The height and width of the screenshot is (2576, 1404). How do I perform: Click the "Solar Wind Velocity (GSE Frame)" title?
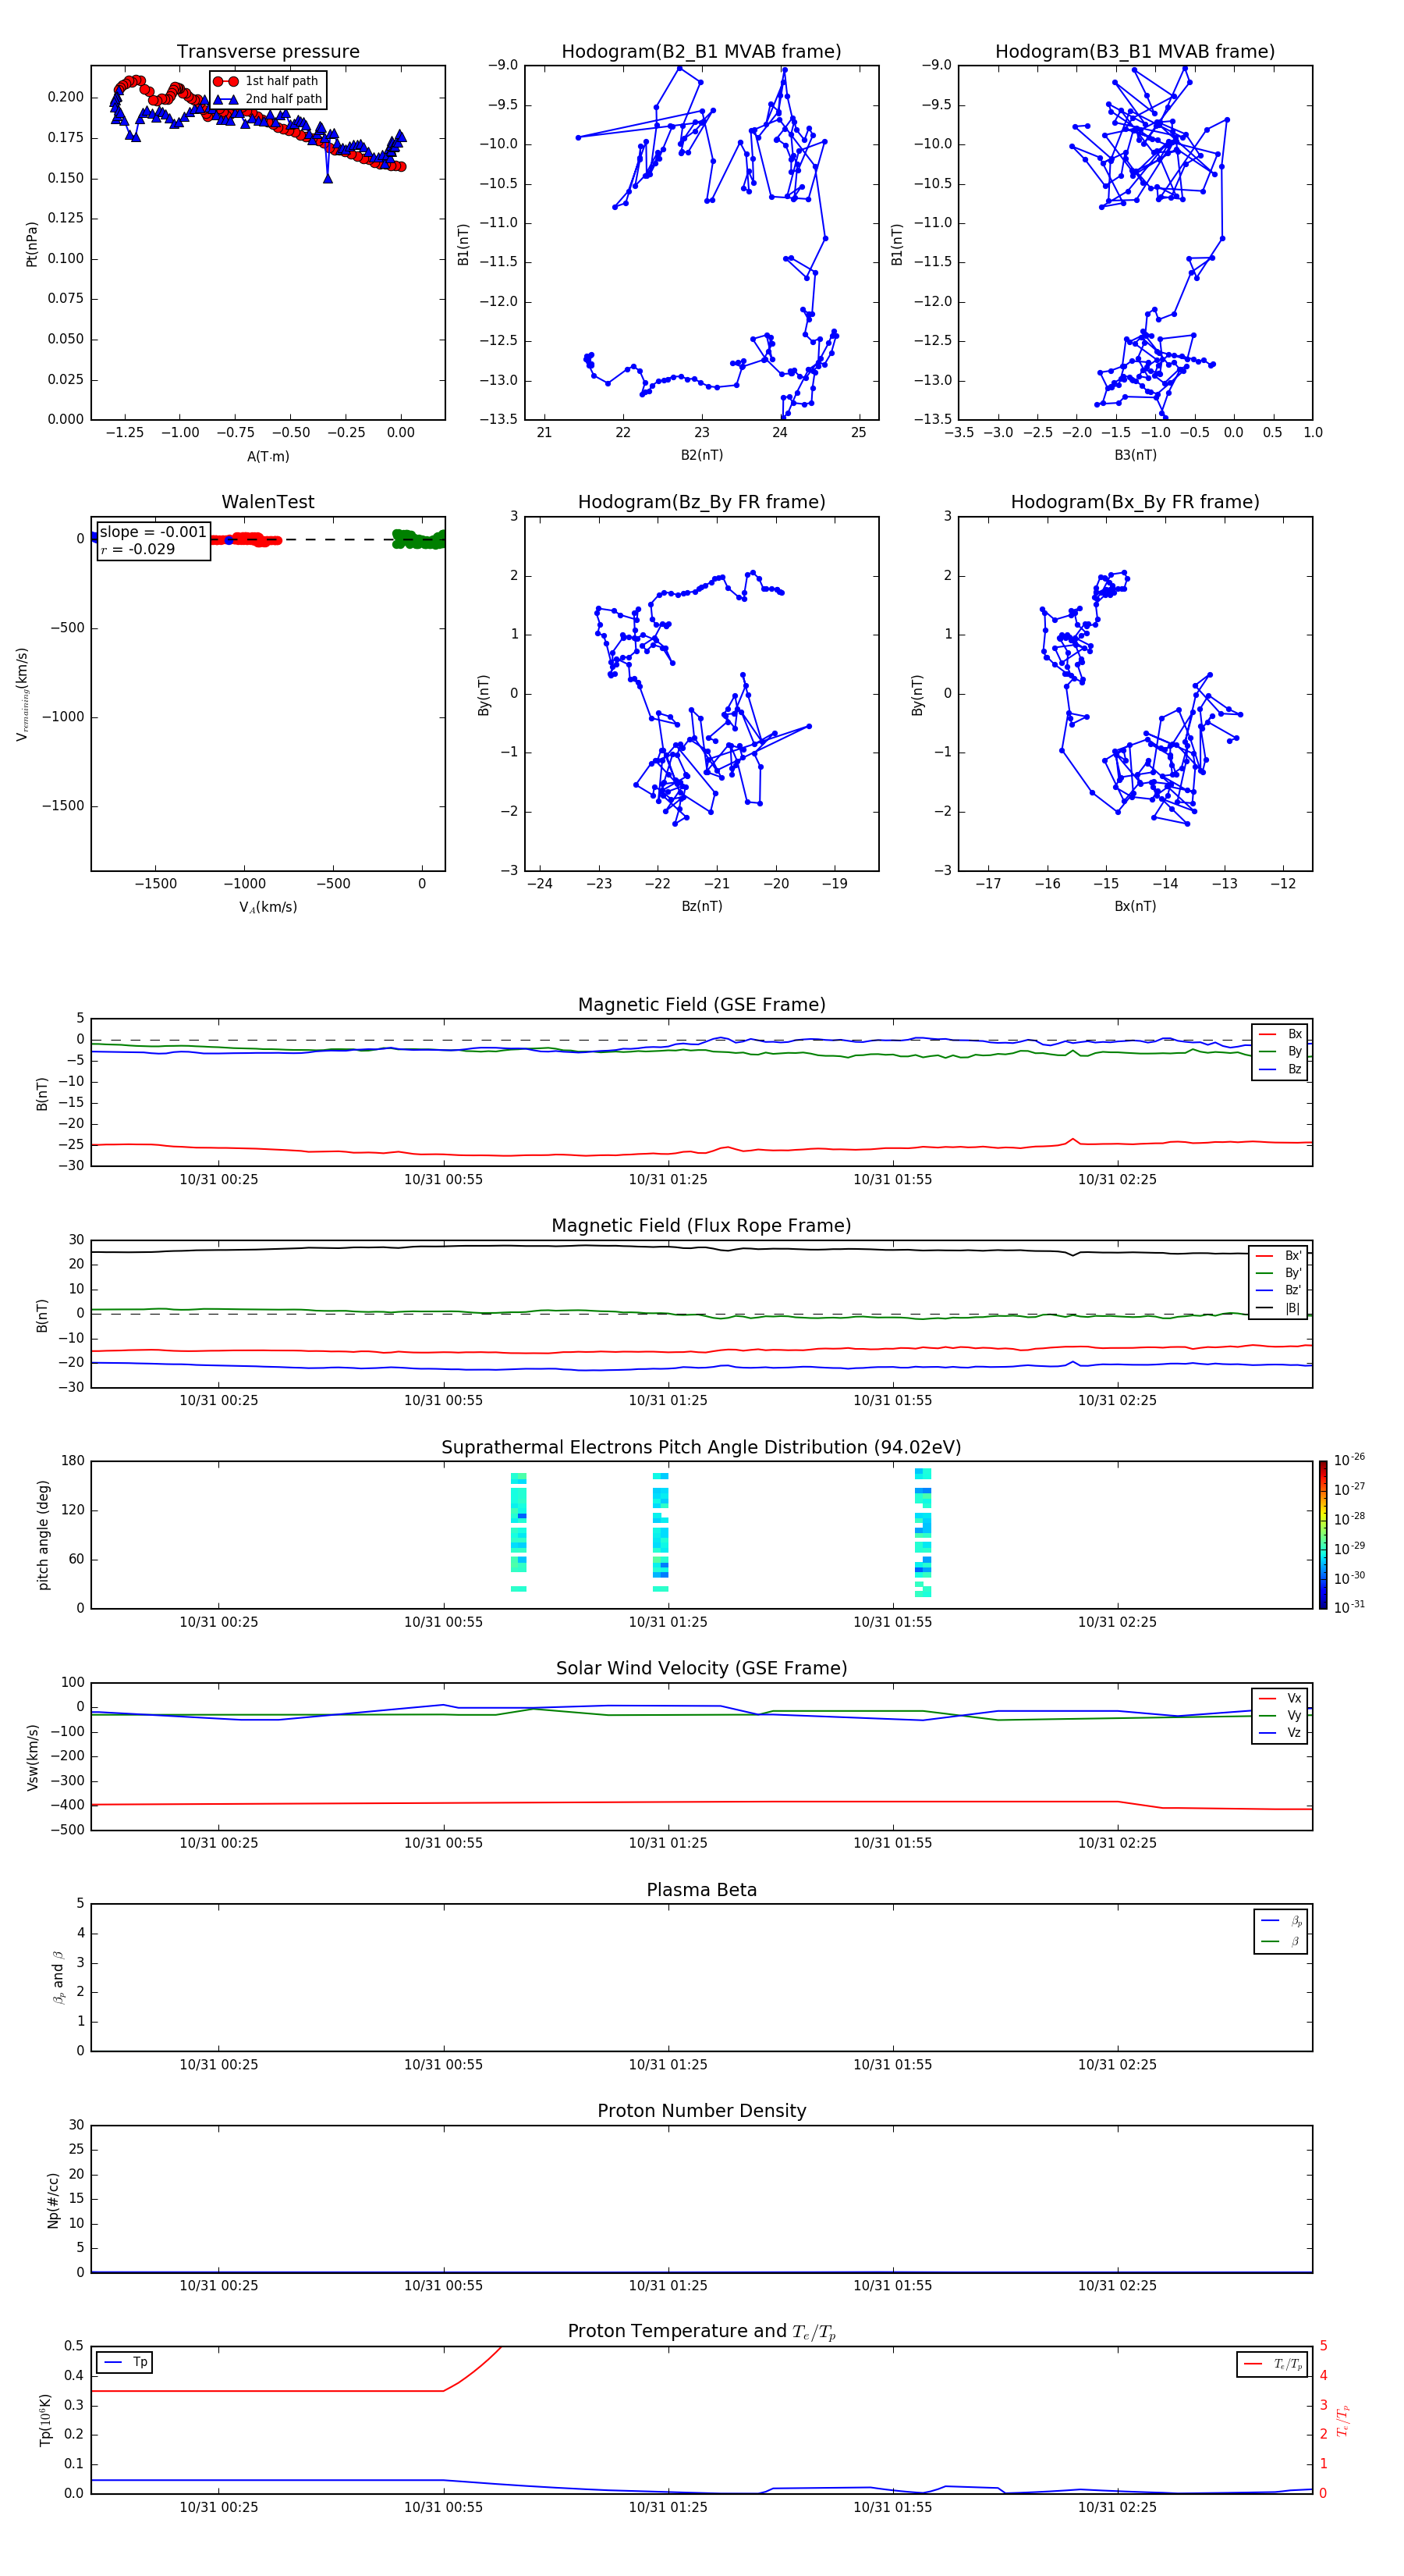(701, 1669)
